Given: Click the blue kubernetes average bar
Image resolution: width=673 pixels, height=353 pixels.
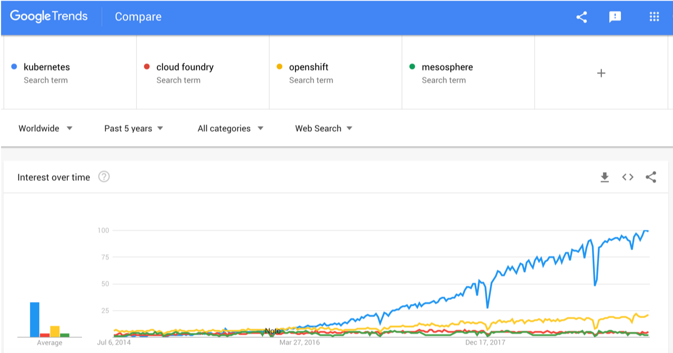Looking at the screenshot, I should click(x=35, y=319).
